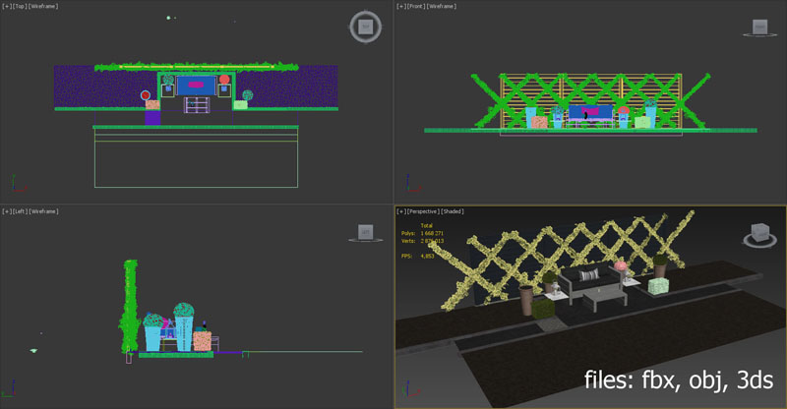Open the [Shaded] display mode menu
The width and height of the screenshot is (787, 409).
pos(453,210)
